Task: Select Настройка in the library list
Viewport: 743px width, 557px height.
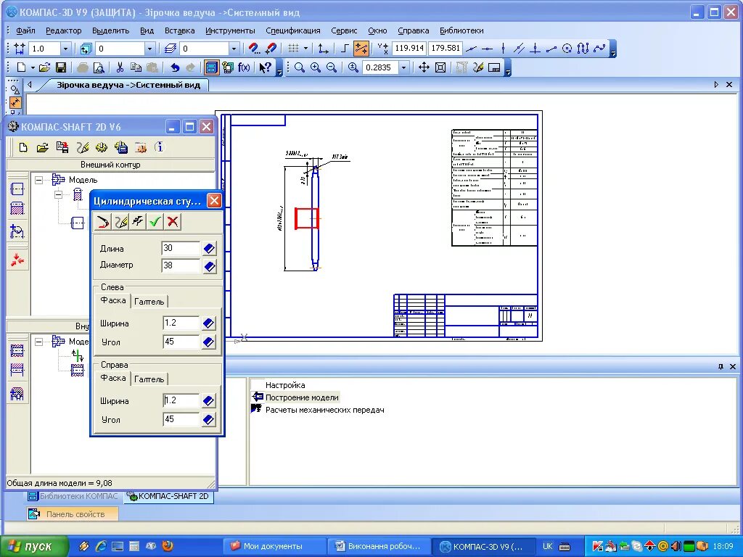Action: tap(285, 385)
